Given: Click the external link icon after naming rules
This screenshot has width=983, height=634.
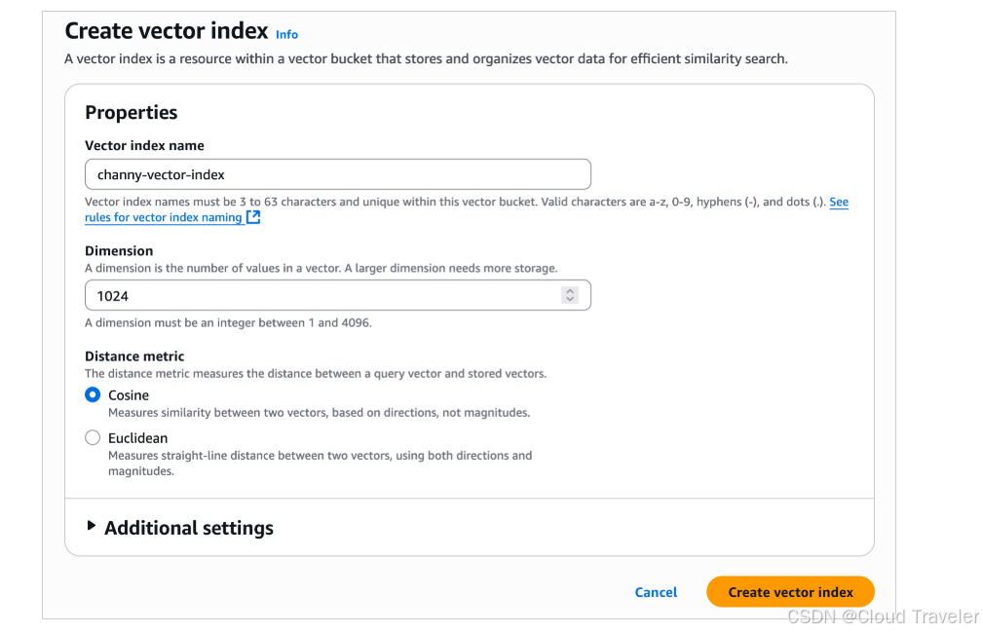Looking at the screenshot, I should pyautogui.click(x=253, y=217).
